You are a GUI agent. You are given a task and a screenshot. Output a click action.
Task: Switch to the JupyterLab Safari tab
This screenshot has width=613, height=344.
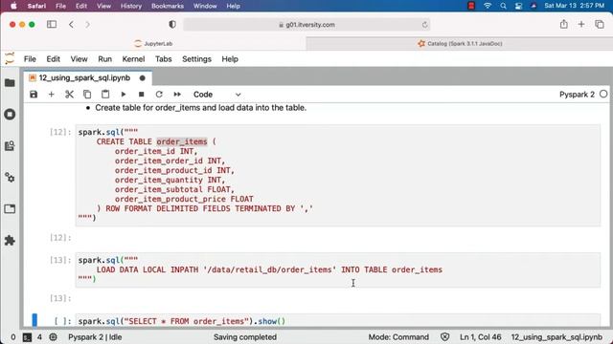click(153, 44)
